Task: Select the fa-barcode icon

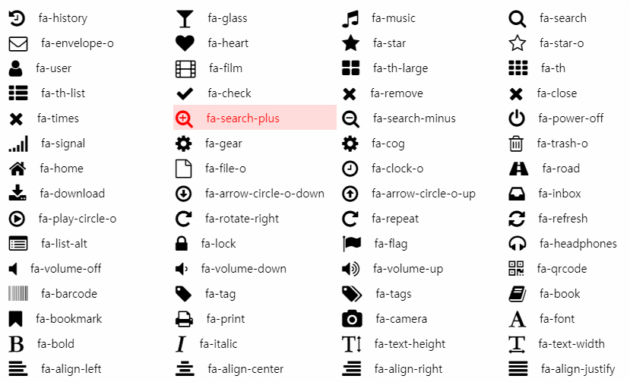Action: click(18, 294)
